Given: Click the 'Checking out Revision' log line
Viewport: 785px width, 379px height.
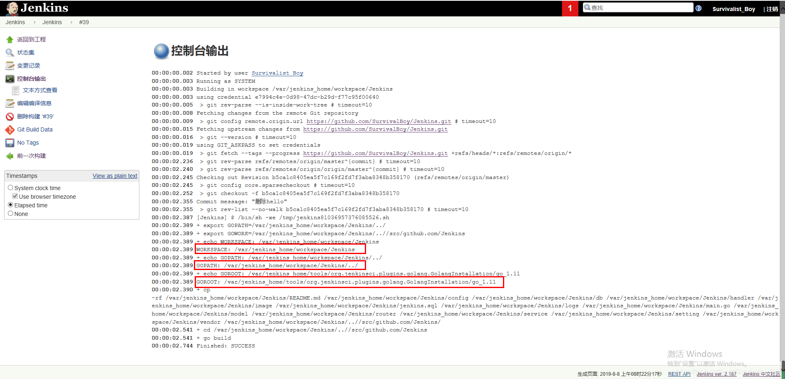Looking at the screenshot, I should point(353,177).
